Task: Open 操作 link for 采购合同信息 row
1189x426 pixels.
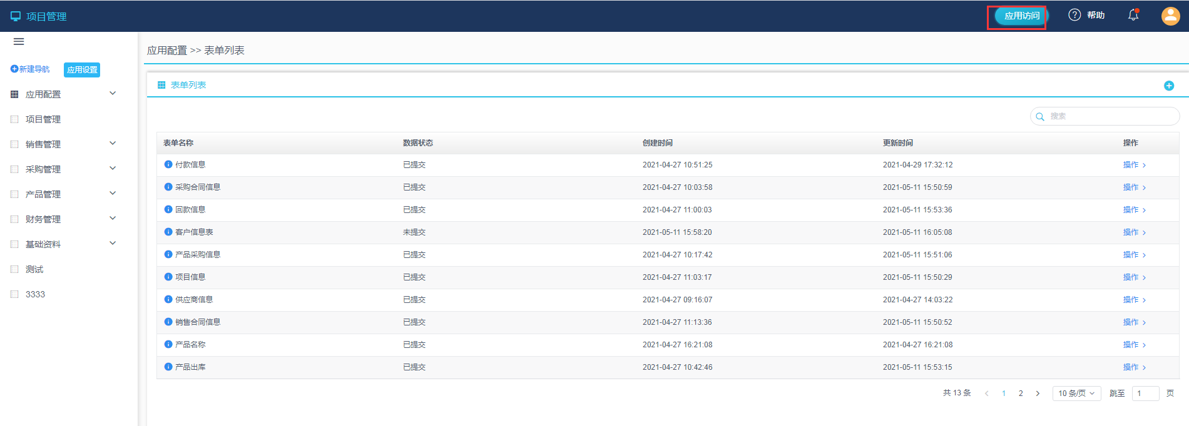Action: 1133,187
